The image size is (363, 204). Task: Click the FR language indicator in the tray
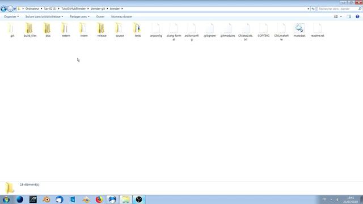point(324,199)
